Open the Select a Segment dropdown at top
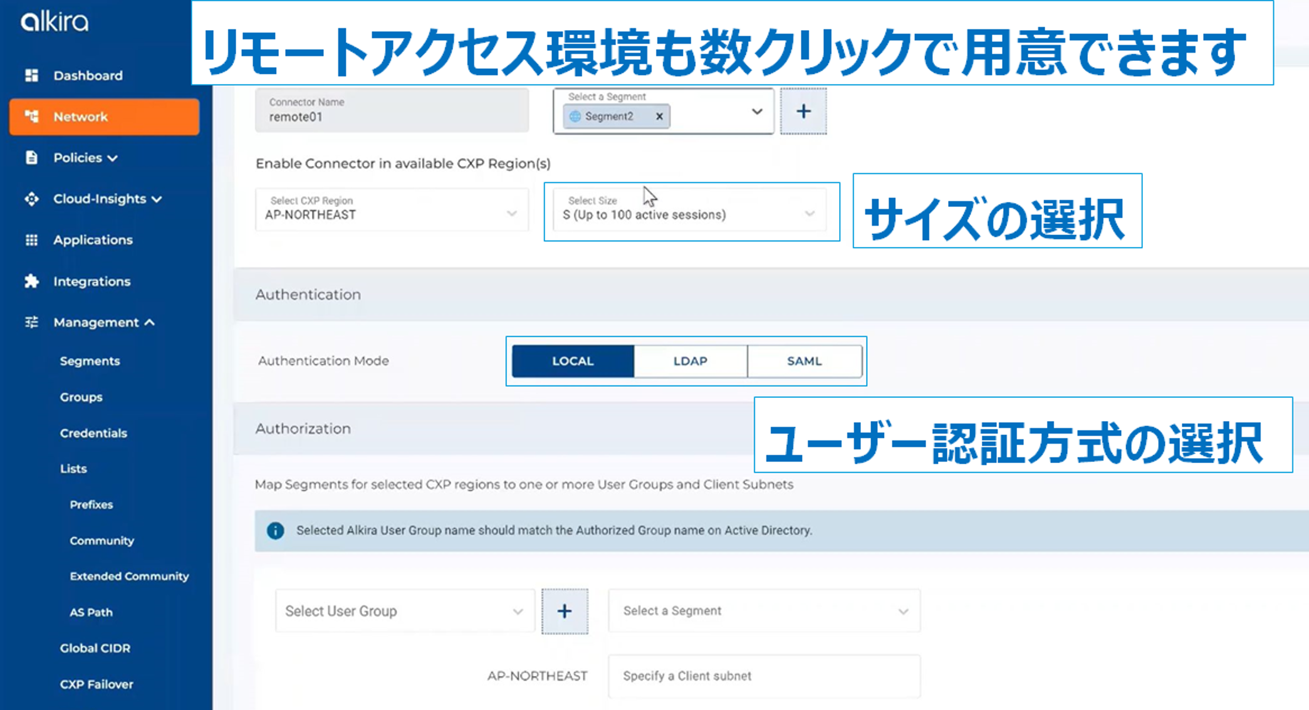Viewport: 1309px width, 710px height. pos(664,112)
